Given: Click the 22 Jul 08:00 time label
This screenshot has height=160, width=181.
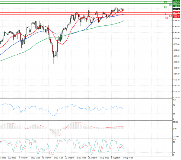Looking at the screenshot, I should [70, 158].
